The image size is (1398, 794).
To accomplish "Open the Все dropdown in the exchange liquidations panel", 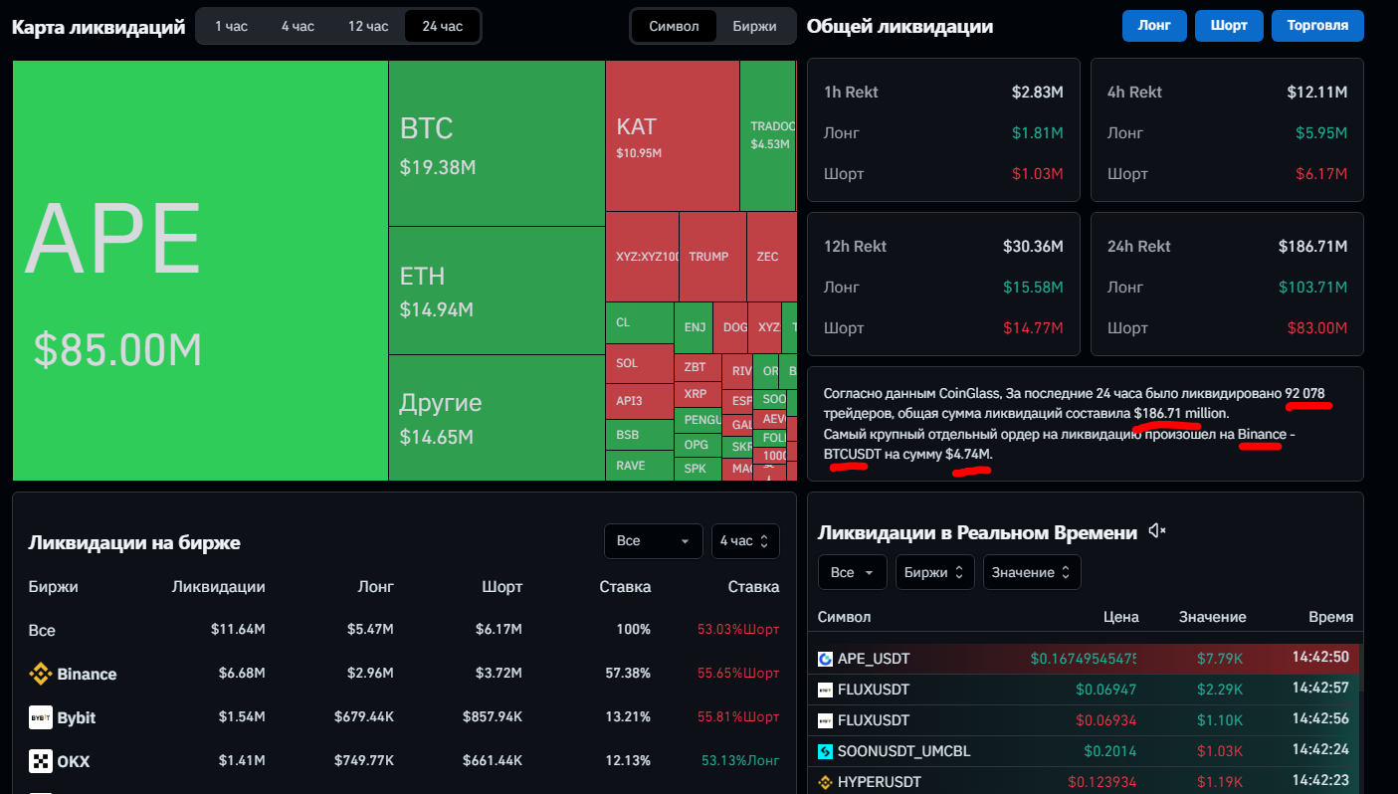I will (x=653, y=541).
